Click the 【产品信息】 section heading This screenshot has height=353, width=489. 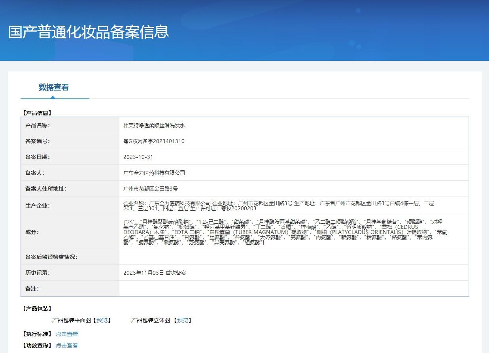pyautogui.click(x=37, y=113)
